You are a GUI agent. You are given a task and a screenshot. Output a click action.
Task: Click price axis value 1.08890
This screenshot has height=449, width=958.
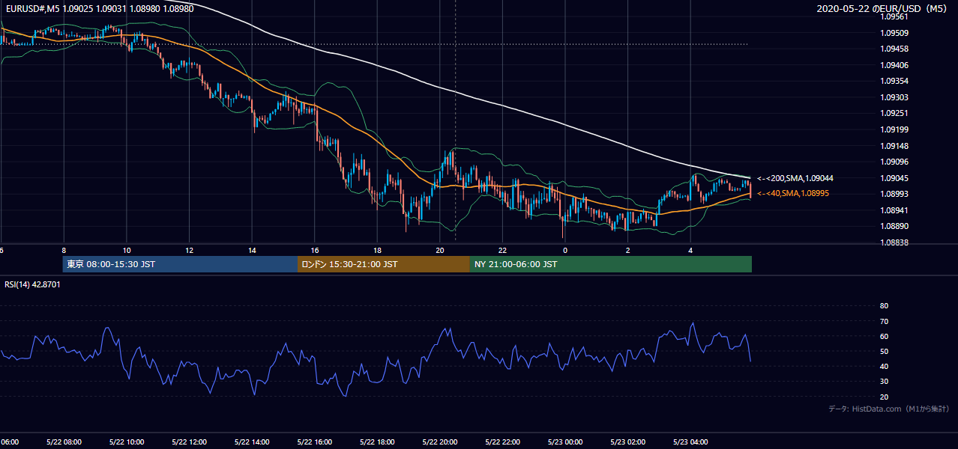[x=894, y=226]
